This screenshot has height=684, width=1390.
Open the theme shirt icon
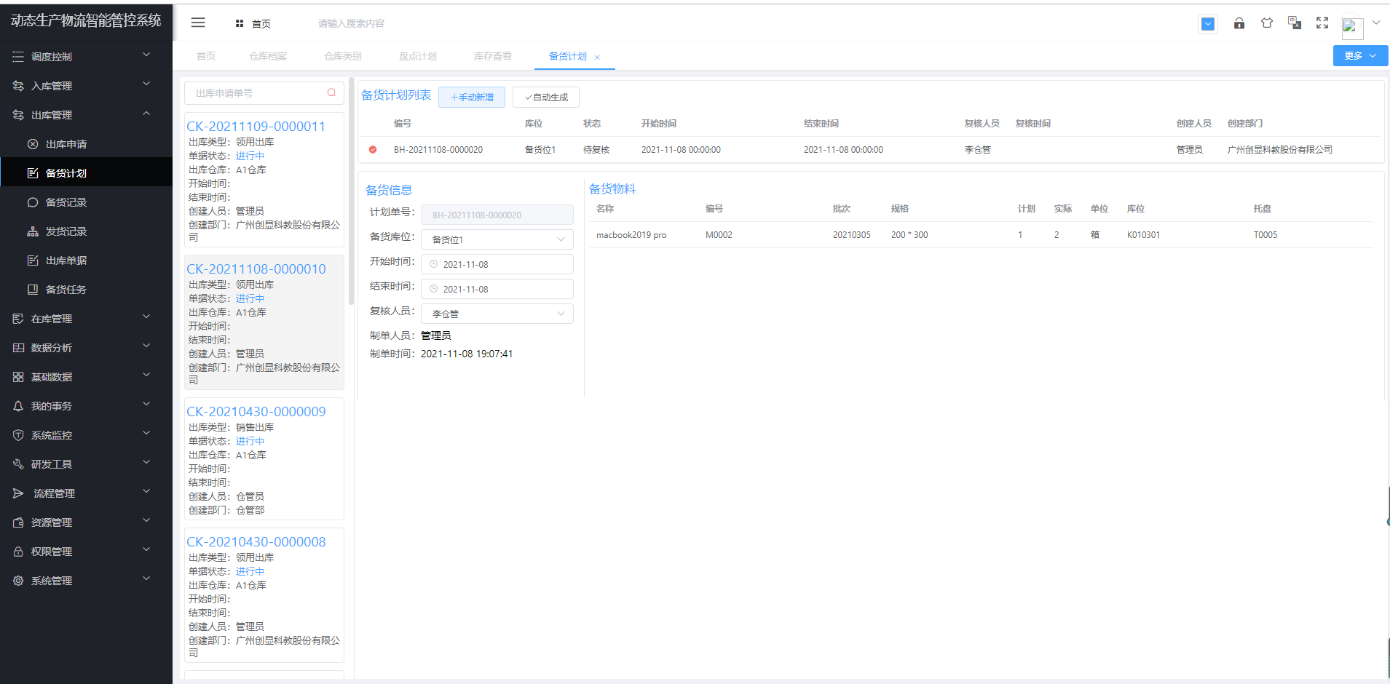click(x=1267, y=23)
